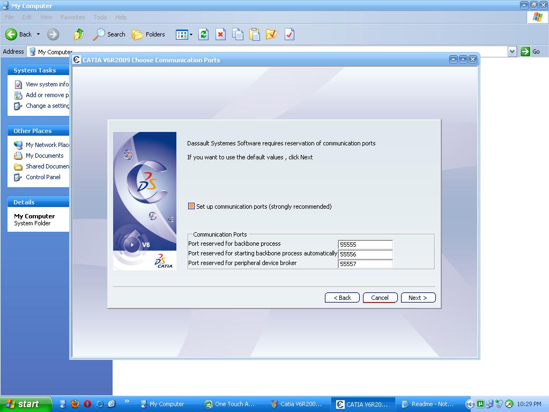This screenshot has height=412, width=549.
Task: Launch Firefox from quick launch
Action: (75, 404)
